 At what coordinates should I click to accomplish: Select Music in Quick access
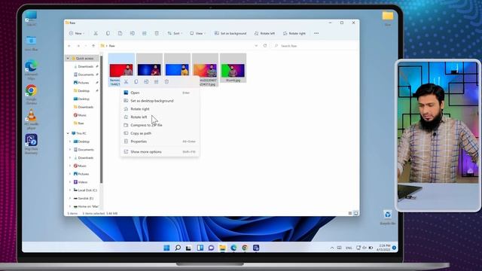tap(80, 115)
